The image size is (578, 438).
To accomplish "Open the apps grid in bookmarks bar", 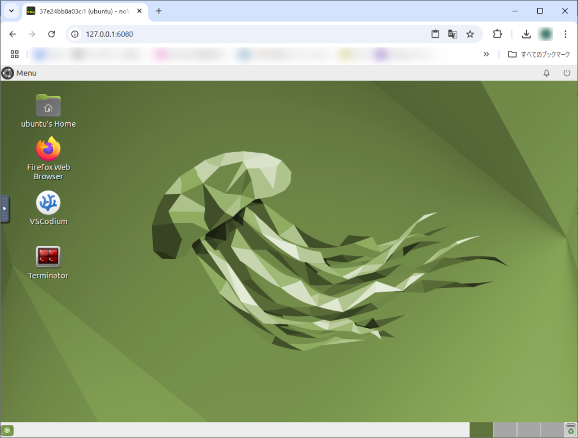I will [x=15, y=55].
